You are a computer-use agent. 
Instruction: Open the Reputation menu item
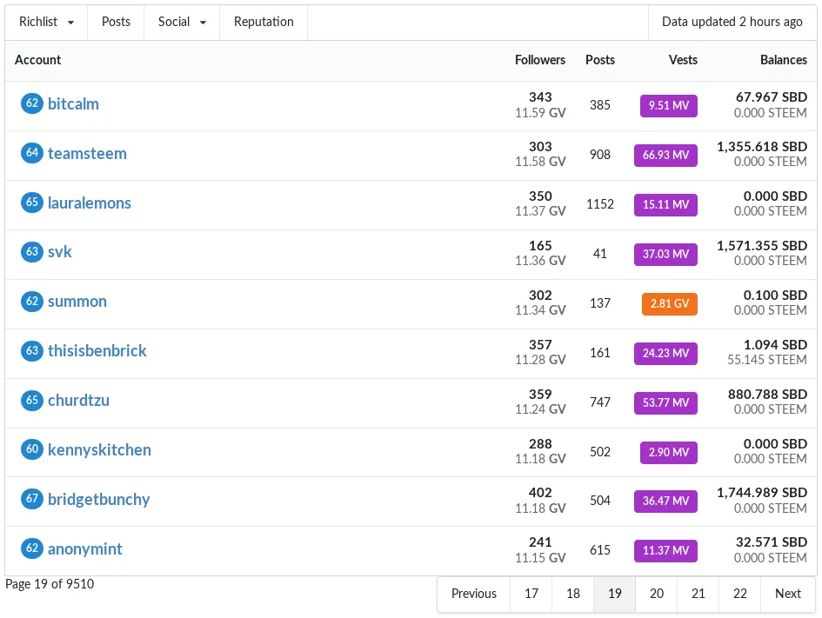(264, 22)
